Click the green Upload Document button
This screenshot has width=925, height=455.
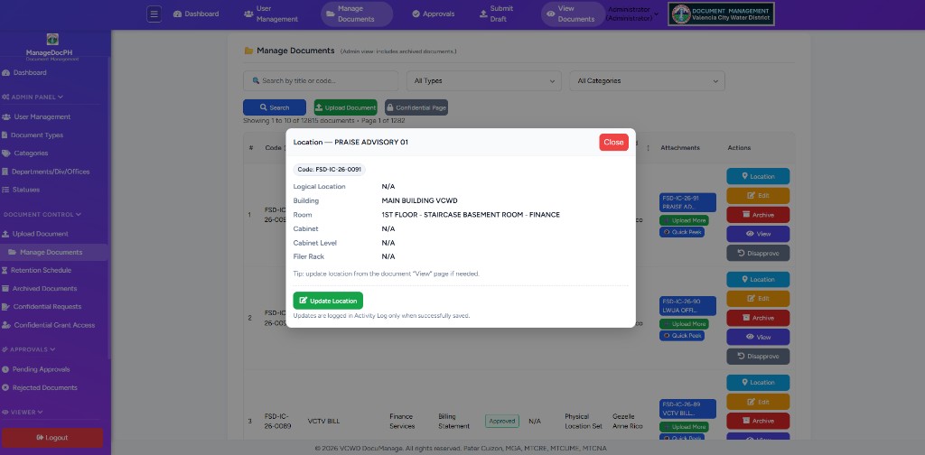click(346, 107)
